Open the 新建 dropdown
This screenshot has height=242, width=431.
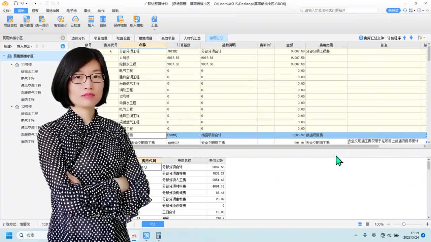tap(8, 46)
